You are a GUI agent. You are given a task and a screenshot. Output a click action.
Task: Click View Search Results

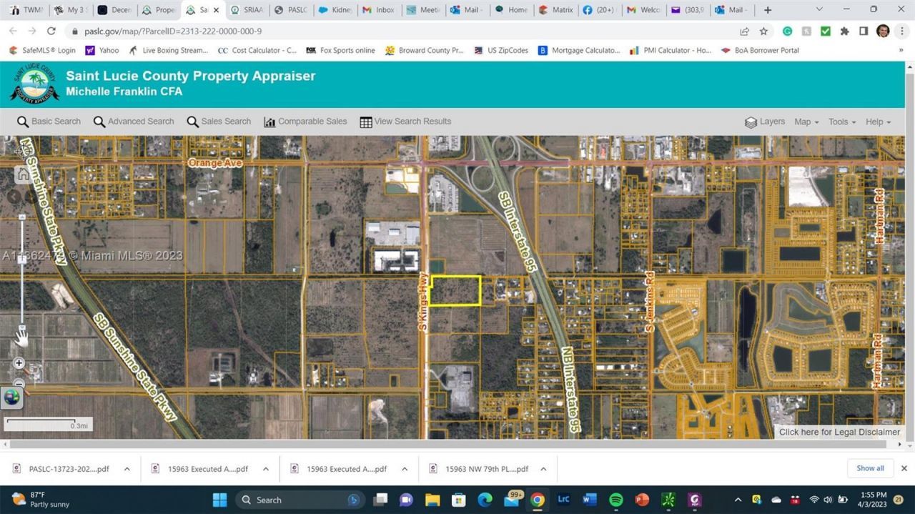[x=405, y=122]
